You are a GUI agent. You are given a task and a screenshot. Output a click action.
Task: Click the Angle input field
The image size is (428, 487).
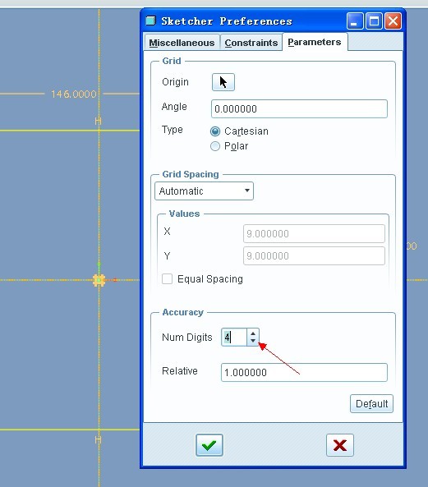pos(299,108)
